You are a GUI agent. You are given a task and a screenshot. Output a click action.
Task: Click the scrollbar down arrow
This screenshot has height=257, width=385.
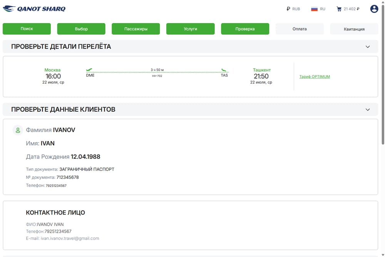click(383, 255)
